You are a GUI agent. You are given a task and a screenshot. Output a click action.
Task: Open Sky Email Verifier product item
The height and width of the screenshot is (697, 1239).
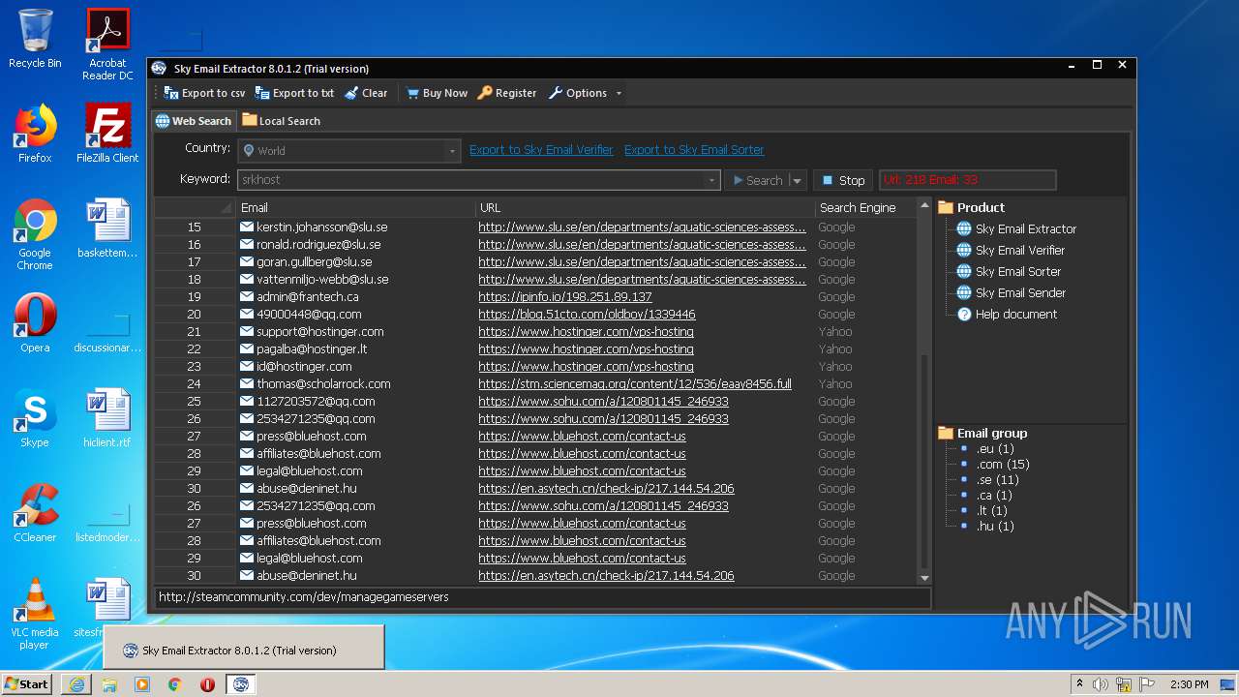pyautogui.click(x=1011, y=251)
